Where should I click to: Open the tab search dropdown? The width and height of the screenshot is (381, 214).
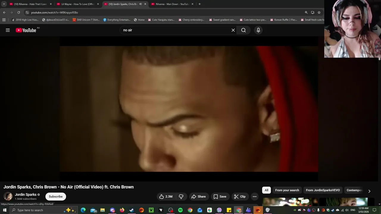pyautogui.click(x=4, y=4)
